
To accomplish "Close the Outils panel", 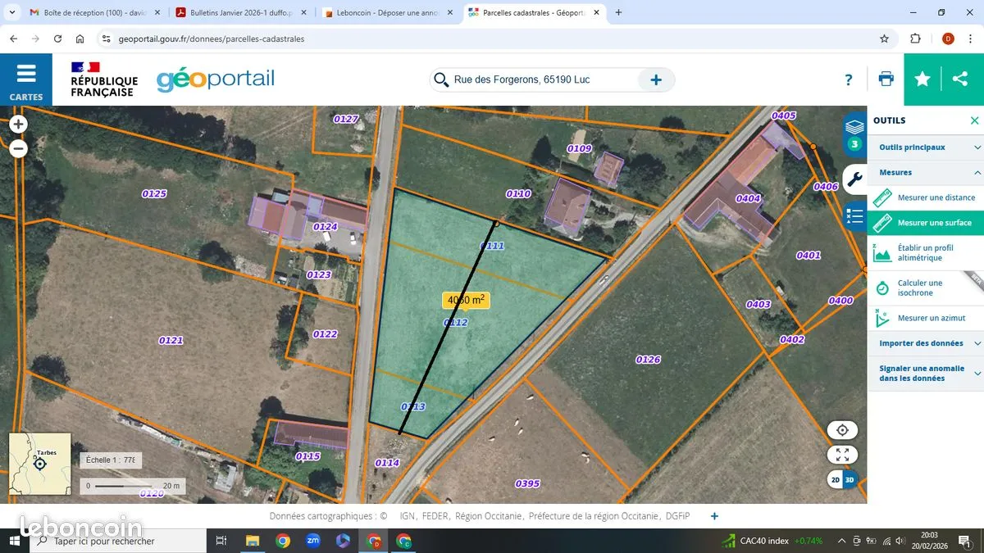I will pyautogui.click(x=974, y=120).
